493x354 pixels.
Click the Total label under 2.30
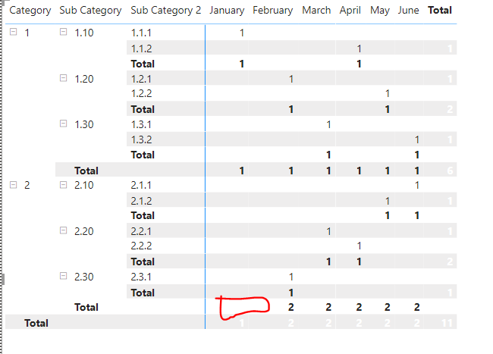(143, 293)
